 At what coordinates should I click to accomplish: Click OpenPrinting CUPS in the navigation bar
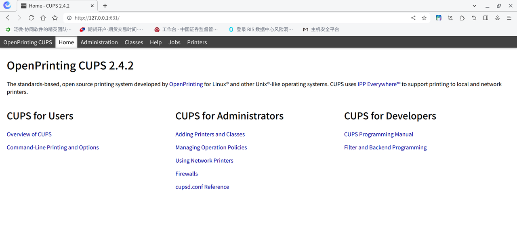tap(28, 42)
